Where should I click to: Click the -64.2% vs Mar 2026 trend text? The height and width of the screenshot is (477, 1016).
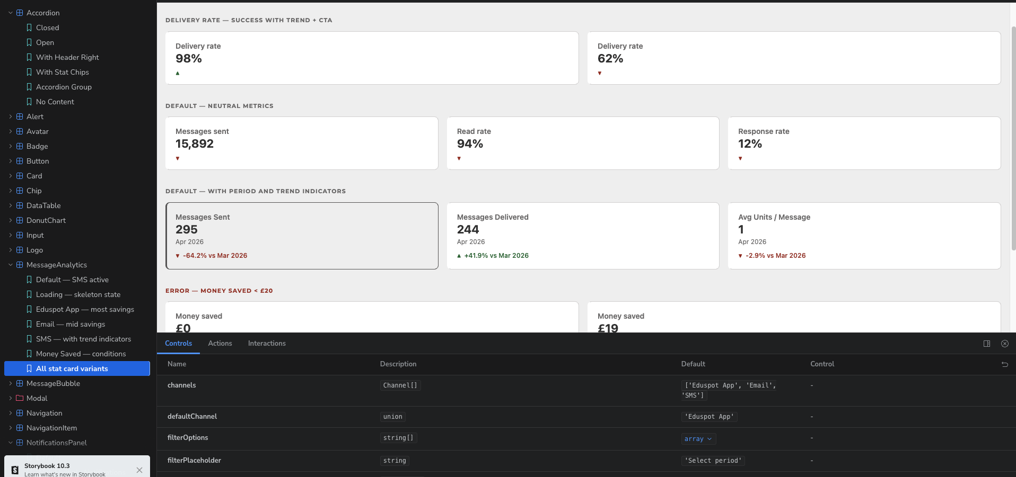[215, 256]
